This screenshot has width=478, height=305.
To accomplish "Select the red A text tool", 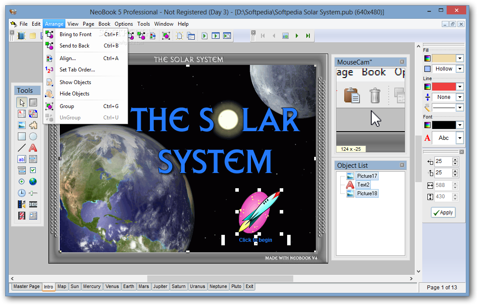I will (x=33, y=148).
